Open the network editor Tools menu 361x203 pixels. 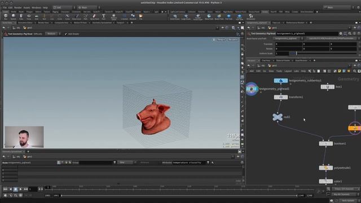[x=279, y=71]
